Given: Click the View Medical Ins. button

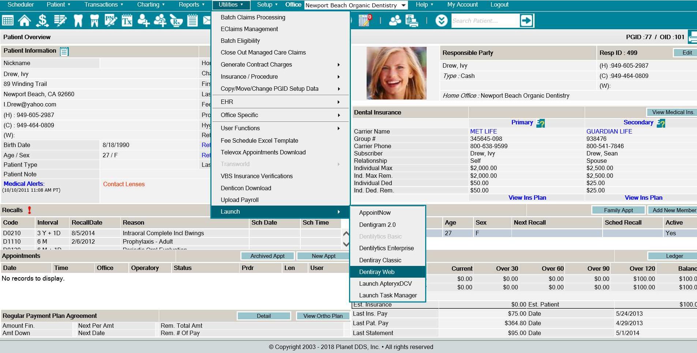Looking at the screenshot, I should pyautogui.click(x=672, y=112).
